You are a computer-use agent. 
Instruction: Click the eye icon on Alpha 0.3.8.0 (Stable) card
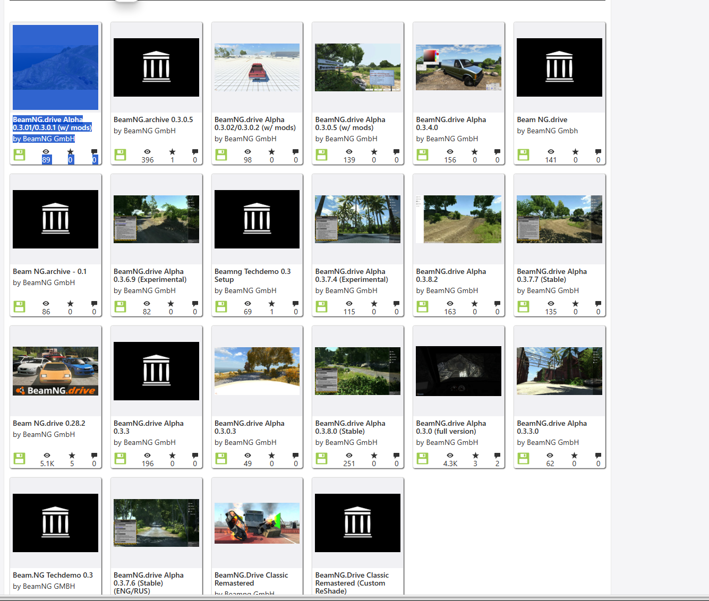point(349,456)
